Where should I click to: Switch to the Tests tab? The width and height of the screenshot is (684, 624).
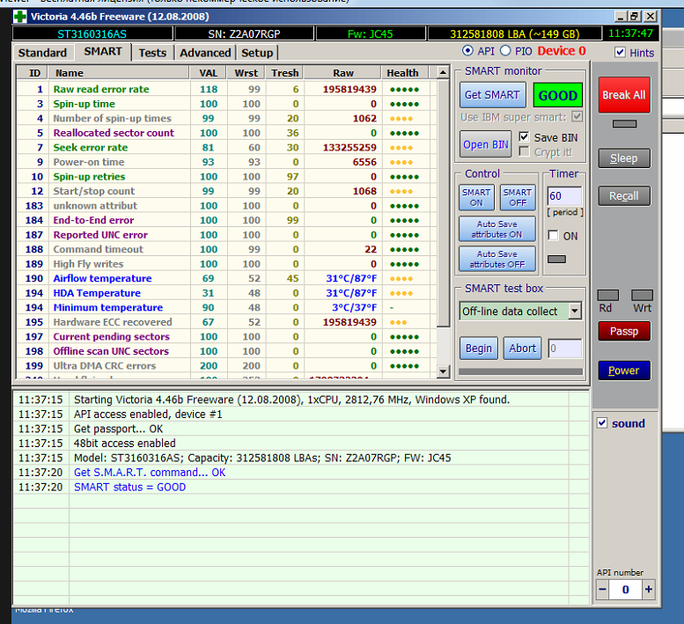pyautogui.click(x=152, y=53)
